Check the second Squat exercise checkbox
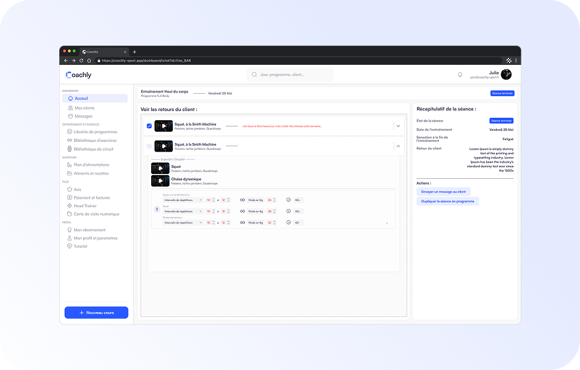This screenshot has height=370, width=580. click(149, 146)
